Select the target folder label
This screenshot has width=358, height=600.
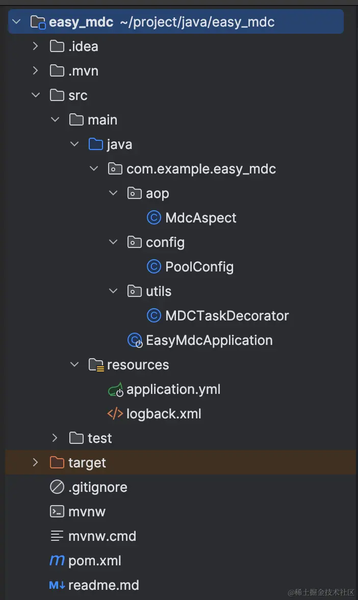click(x=87, y=463)
